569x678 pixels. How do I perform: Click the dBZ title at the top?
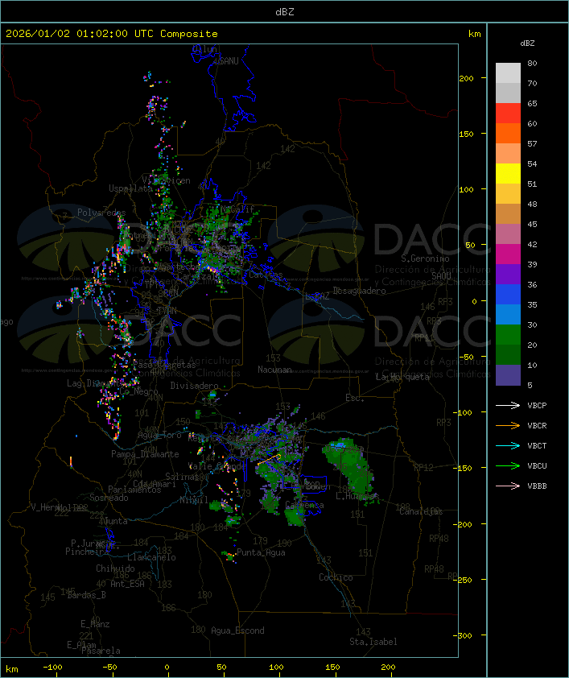[285, 11]
